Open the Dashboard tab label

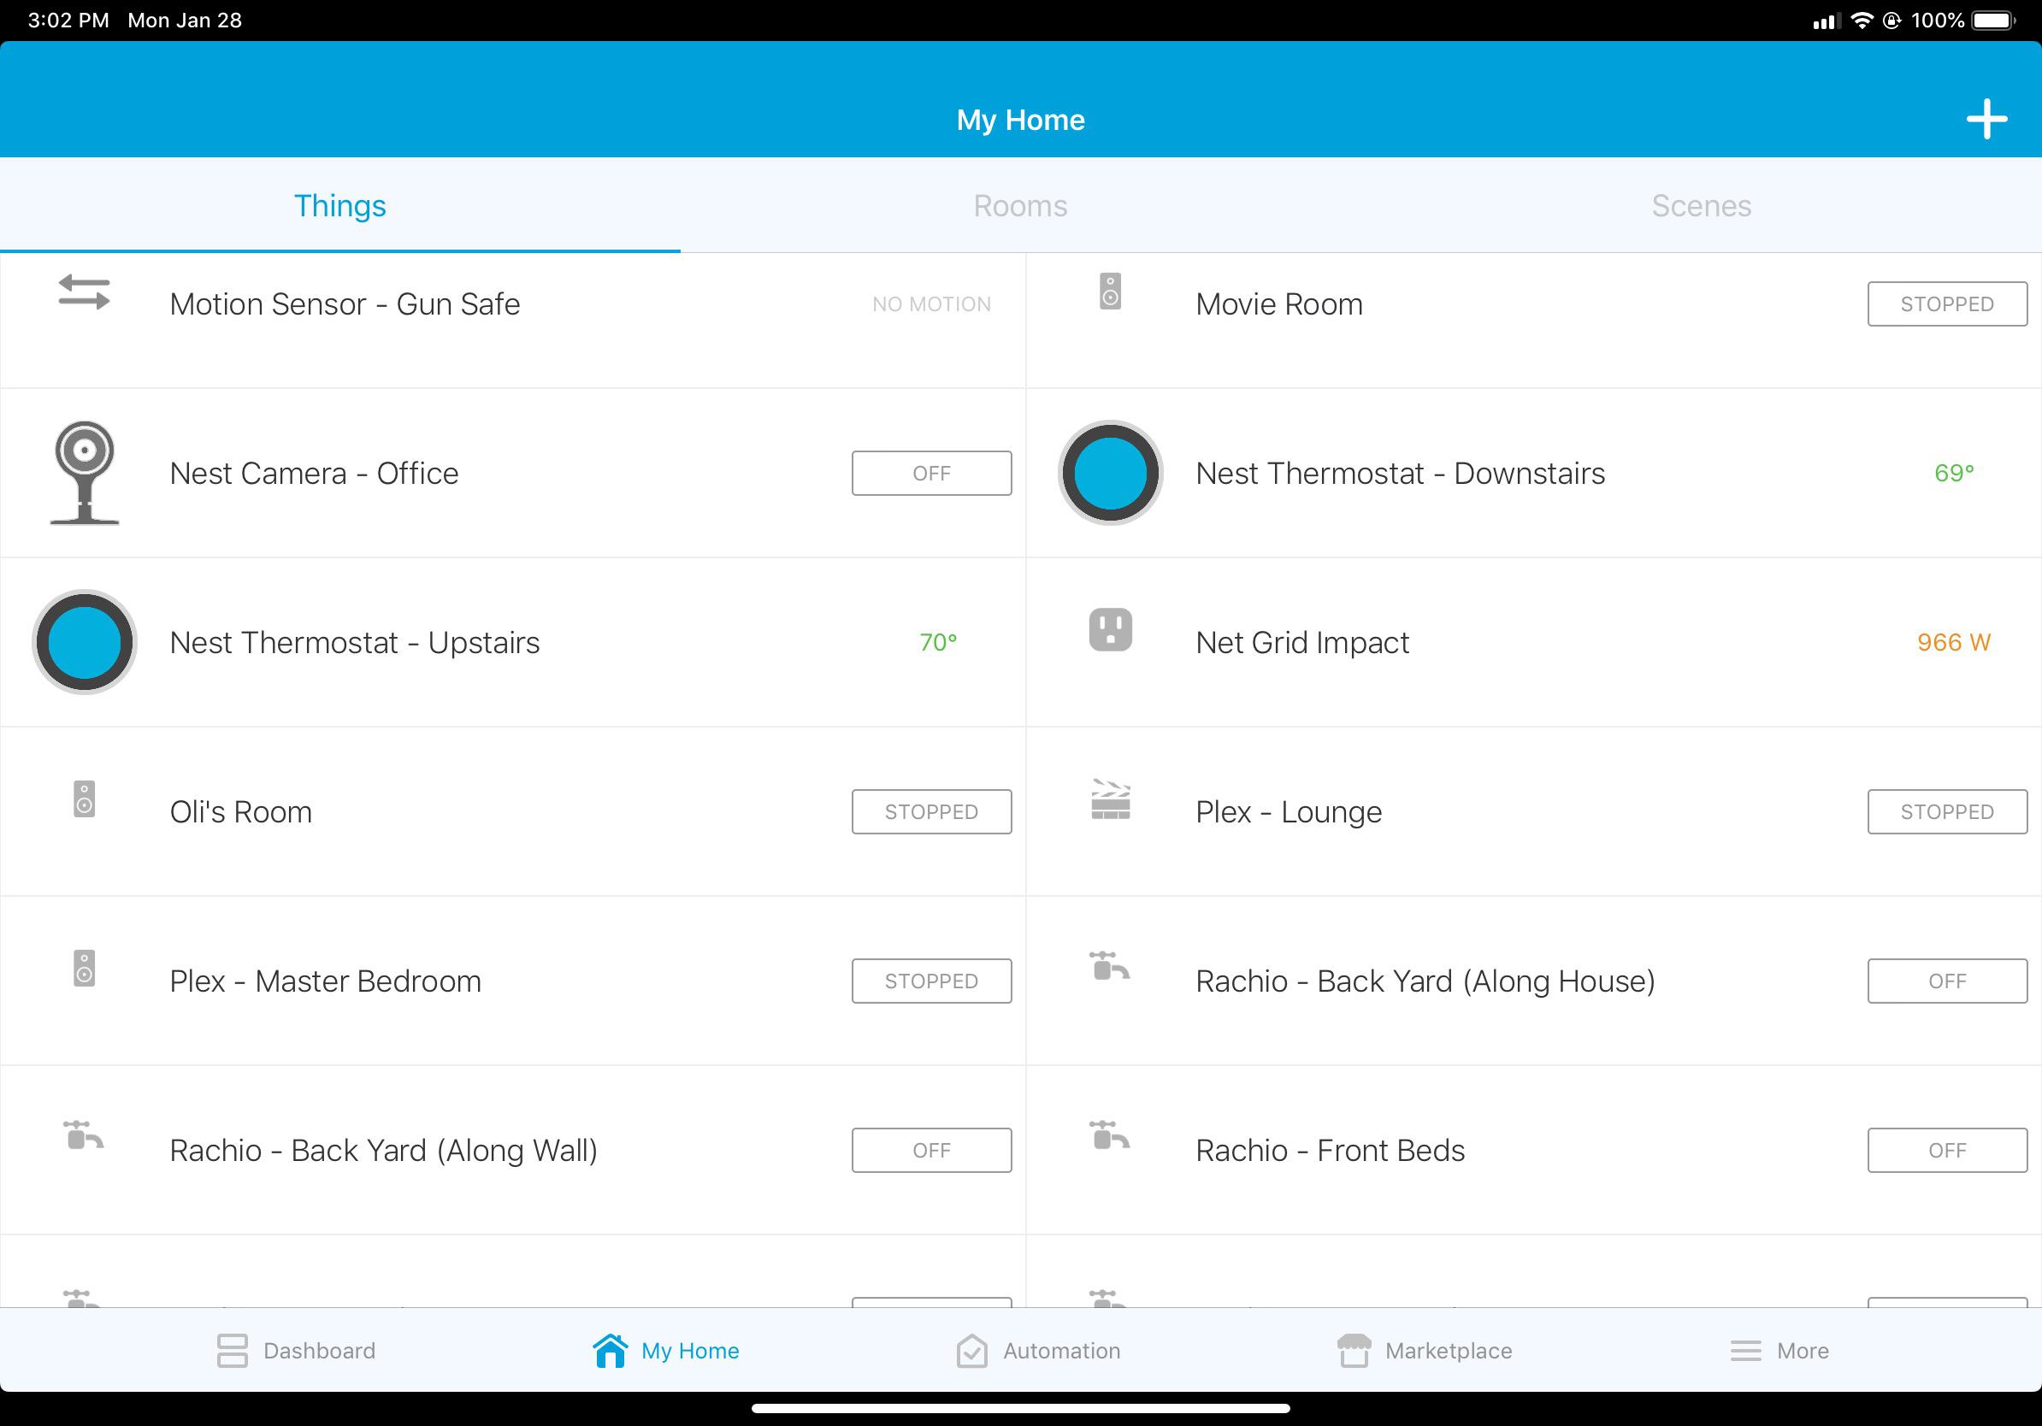coord(319,1351)
